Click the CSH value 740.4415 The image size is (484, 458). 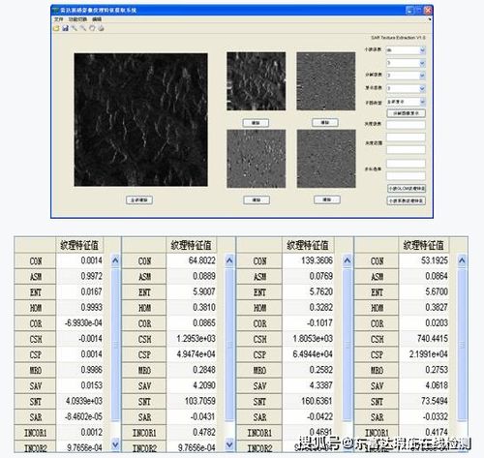pyautogui.click(x=433, y=339)
